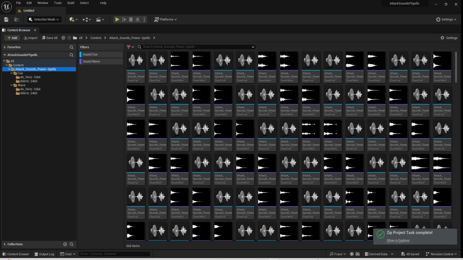Collapse the Cue folder in tree
The width and height of the screenshot is (463, 260).
click(12, 73)
